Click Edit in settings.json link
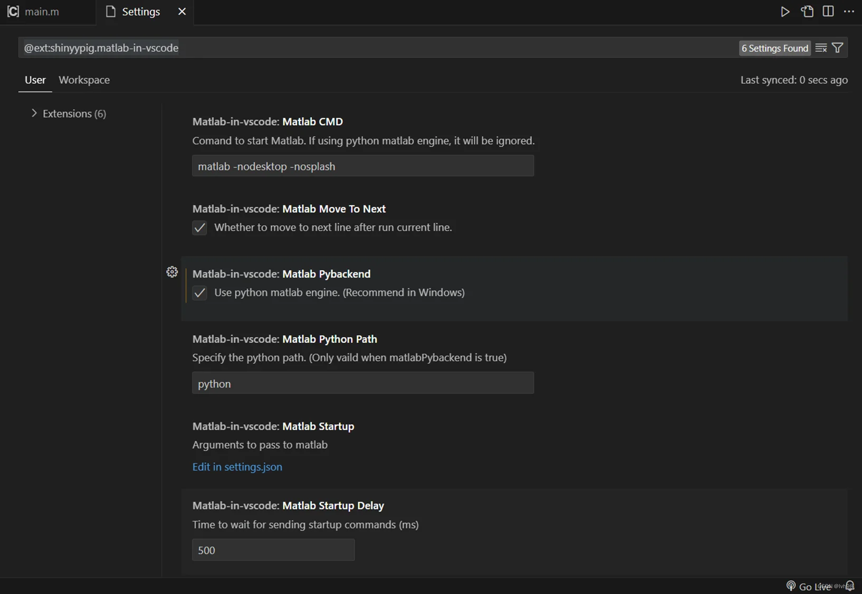 tap(237, 467)
